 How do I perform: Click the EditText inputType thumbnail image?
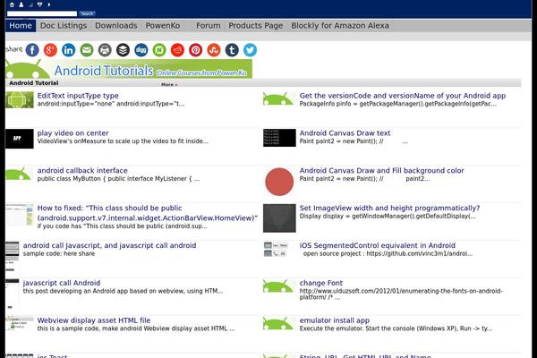[x=20, y=99]
